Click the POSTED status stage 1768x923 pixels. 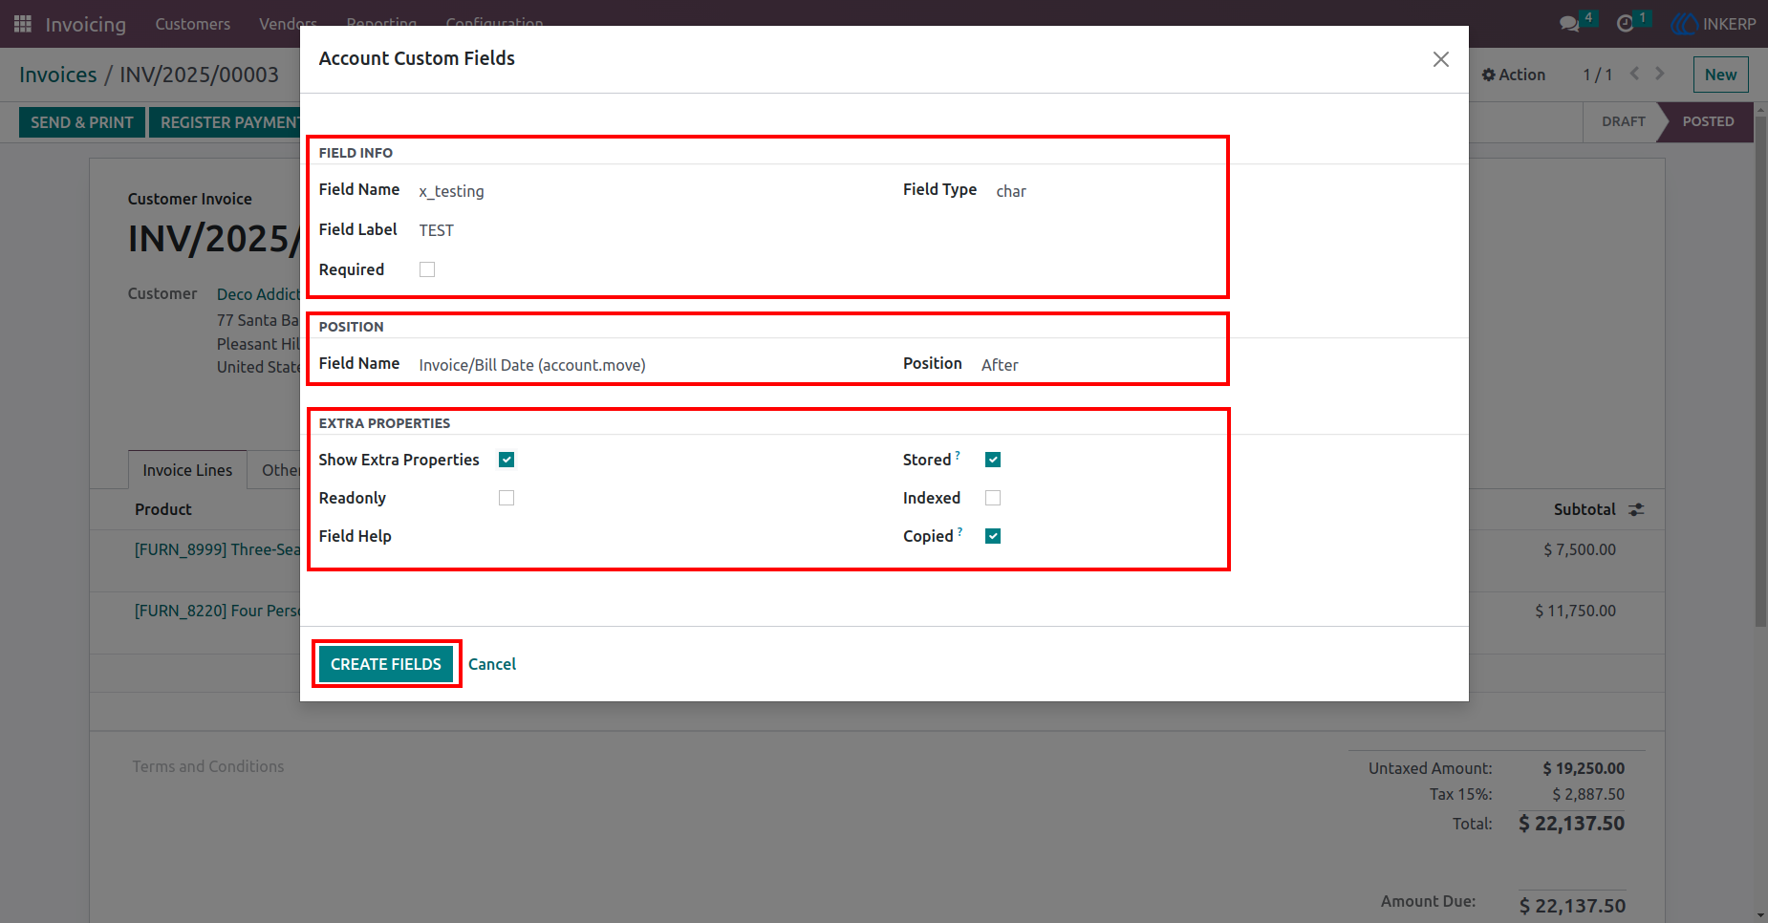[1708, 121]
